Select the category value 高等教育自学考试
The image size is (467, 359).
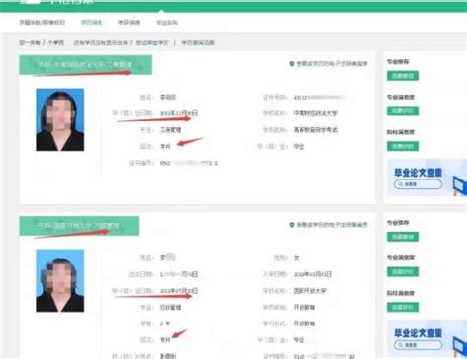(x=315, y=130)
